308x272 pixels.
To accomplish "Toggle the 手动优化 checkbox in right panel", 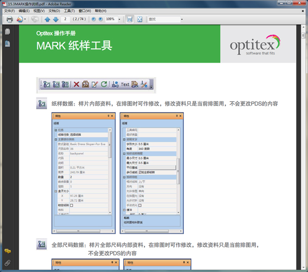I will 140,205.
